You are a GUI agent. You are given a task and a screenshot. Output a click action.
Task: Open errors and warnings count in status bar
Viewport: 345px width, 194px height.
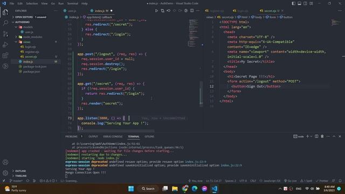click(48, 181)
